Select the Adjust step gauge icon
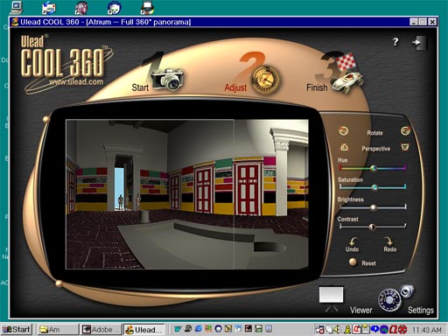The image size is (448, 336). click(265, 80)
